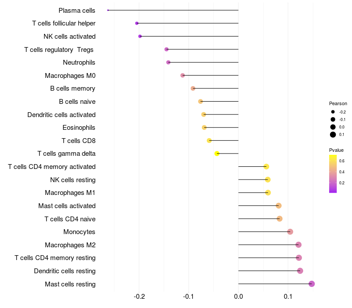The image size is (352, 308).
Task: Click the 0.0 x-axis tick label
Action: [238, 297]
